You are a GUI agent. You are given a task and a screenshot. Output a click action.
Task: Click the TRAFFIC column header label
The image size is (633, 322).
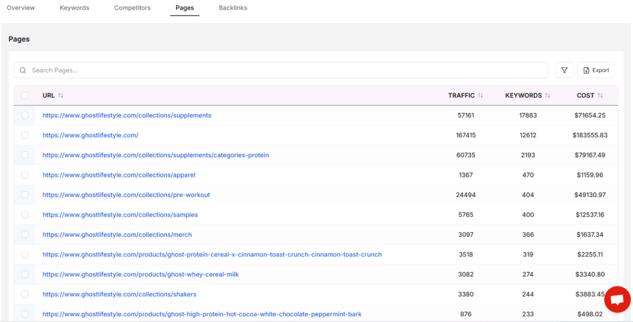point(461,96)
